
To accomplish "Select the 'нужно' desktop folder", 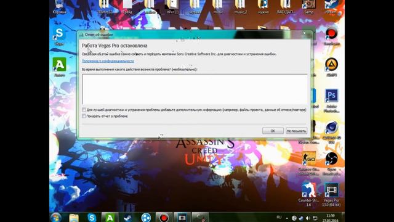I will (263, 7).
